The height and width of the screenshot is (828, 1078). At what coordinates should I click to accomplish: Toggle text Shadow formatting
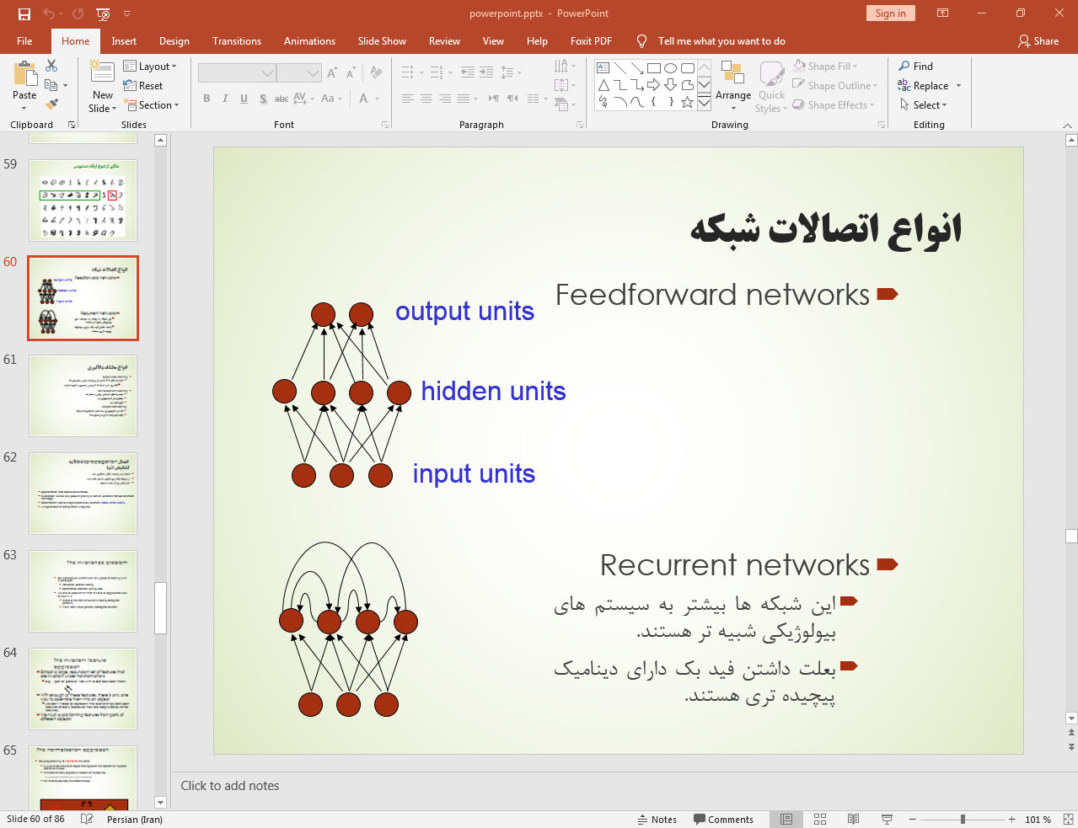coord(263,99)
